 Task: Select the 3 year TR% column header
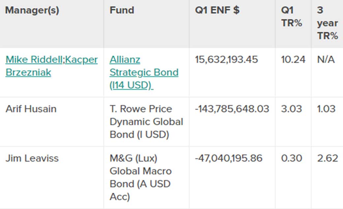click(327, 23)
